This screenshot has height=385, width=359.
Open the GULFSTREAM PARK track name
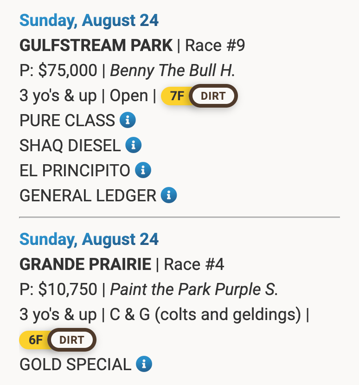click(x=96, y=45)
